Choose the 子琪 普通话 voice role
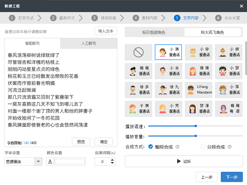The height and width of the screenshot is (185, 247). pyautogui.click(x=139, y=109)
